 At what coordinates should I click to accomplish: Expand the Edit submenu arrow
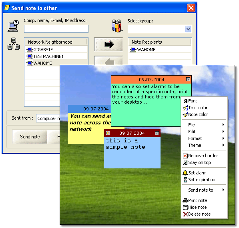click(x=223, y=132)
